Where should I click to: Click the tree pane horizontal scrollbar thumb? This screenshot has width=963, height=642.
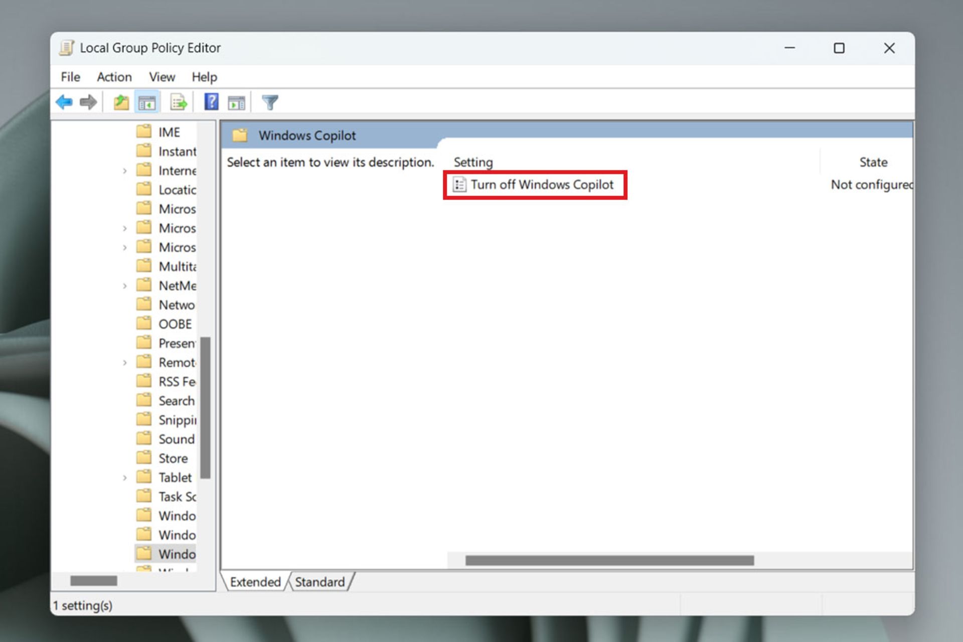click(94, 580)
